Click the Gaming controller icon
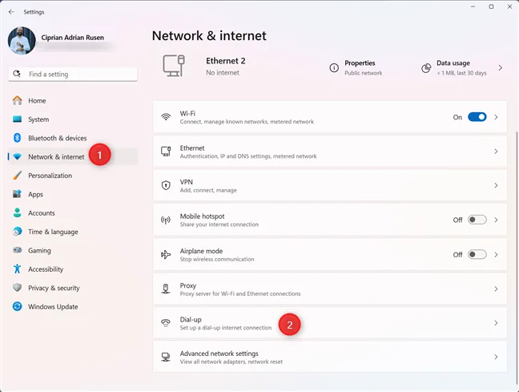519x392 pixels. [17, 250]
